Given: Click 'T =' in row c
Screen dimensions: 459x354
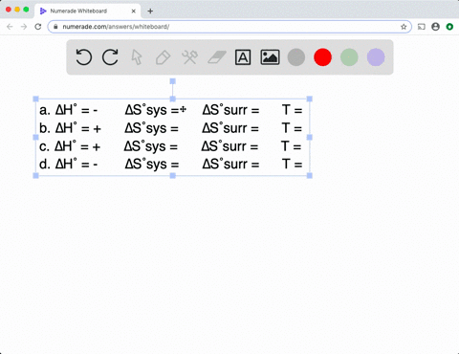Looking at the screenshot, I should 291,146.
